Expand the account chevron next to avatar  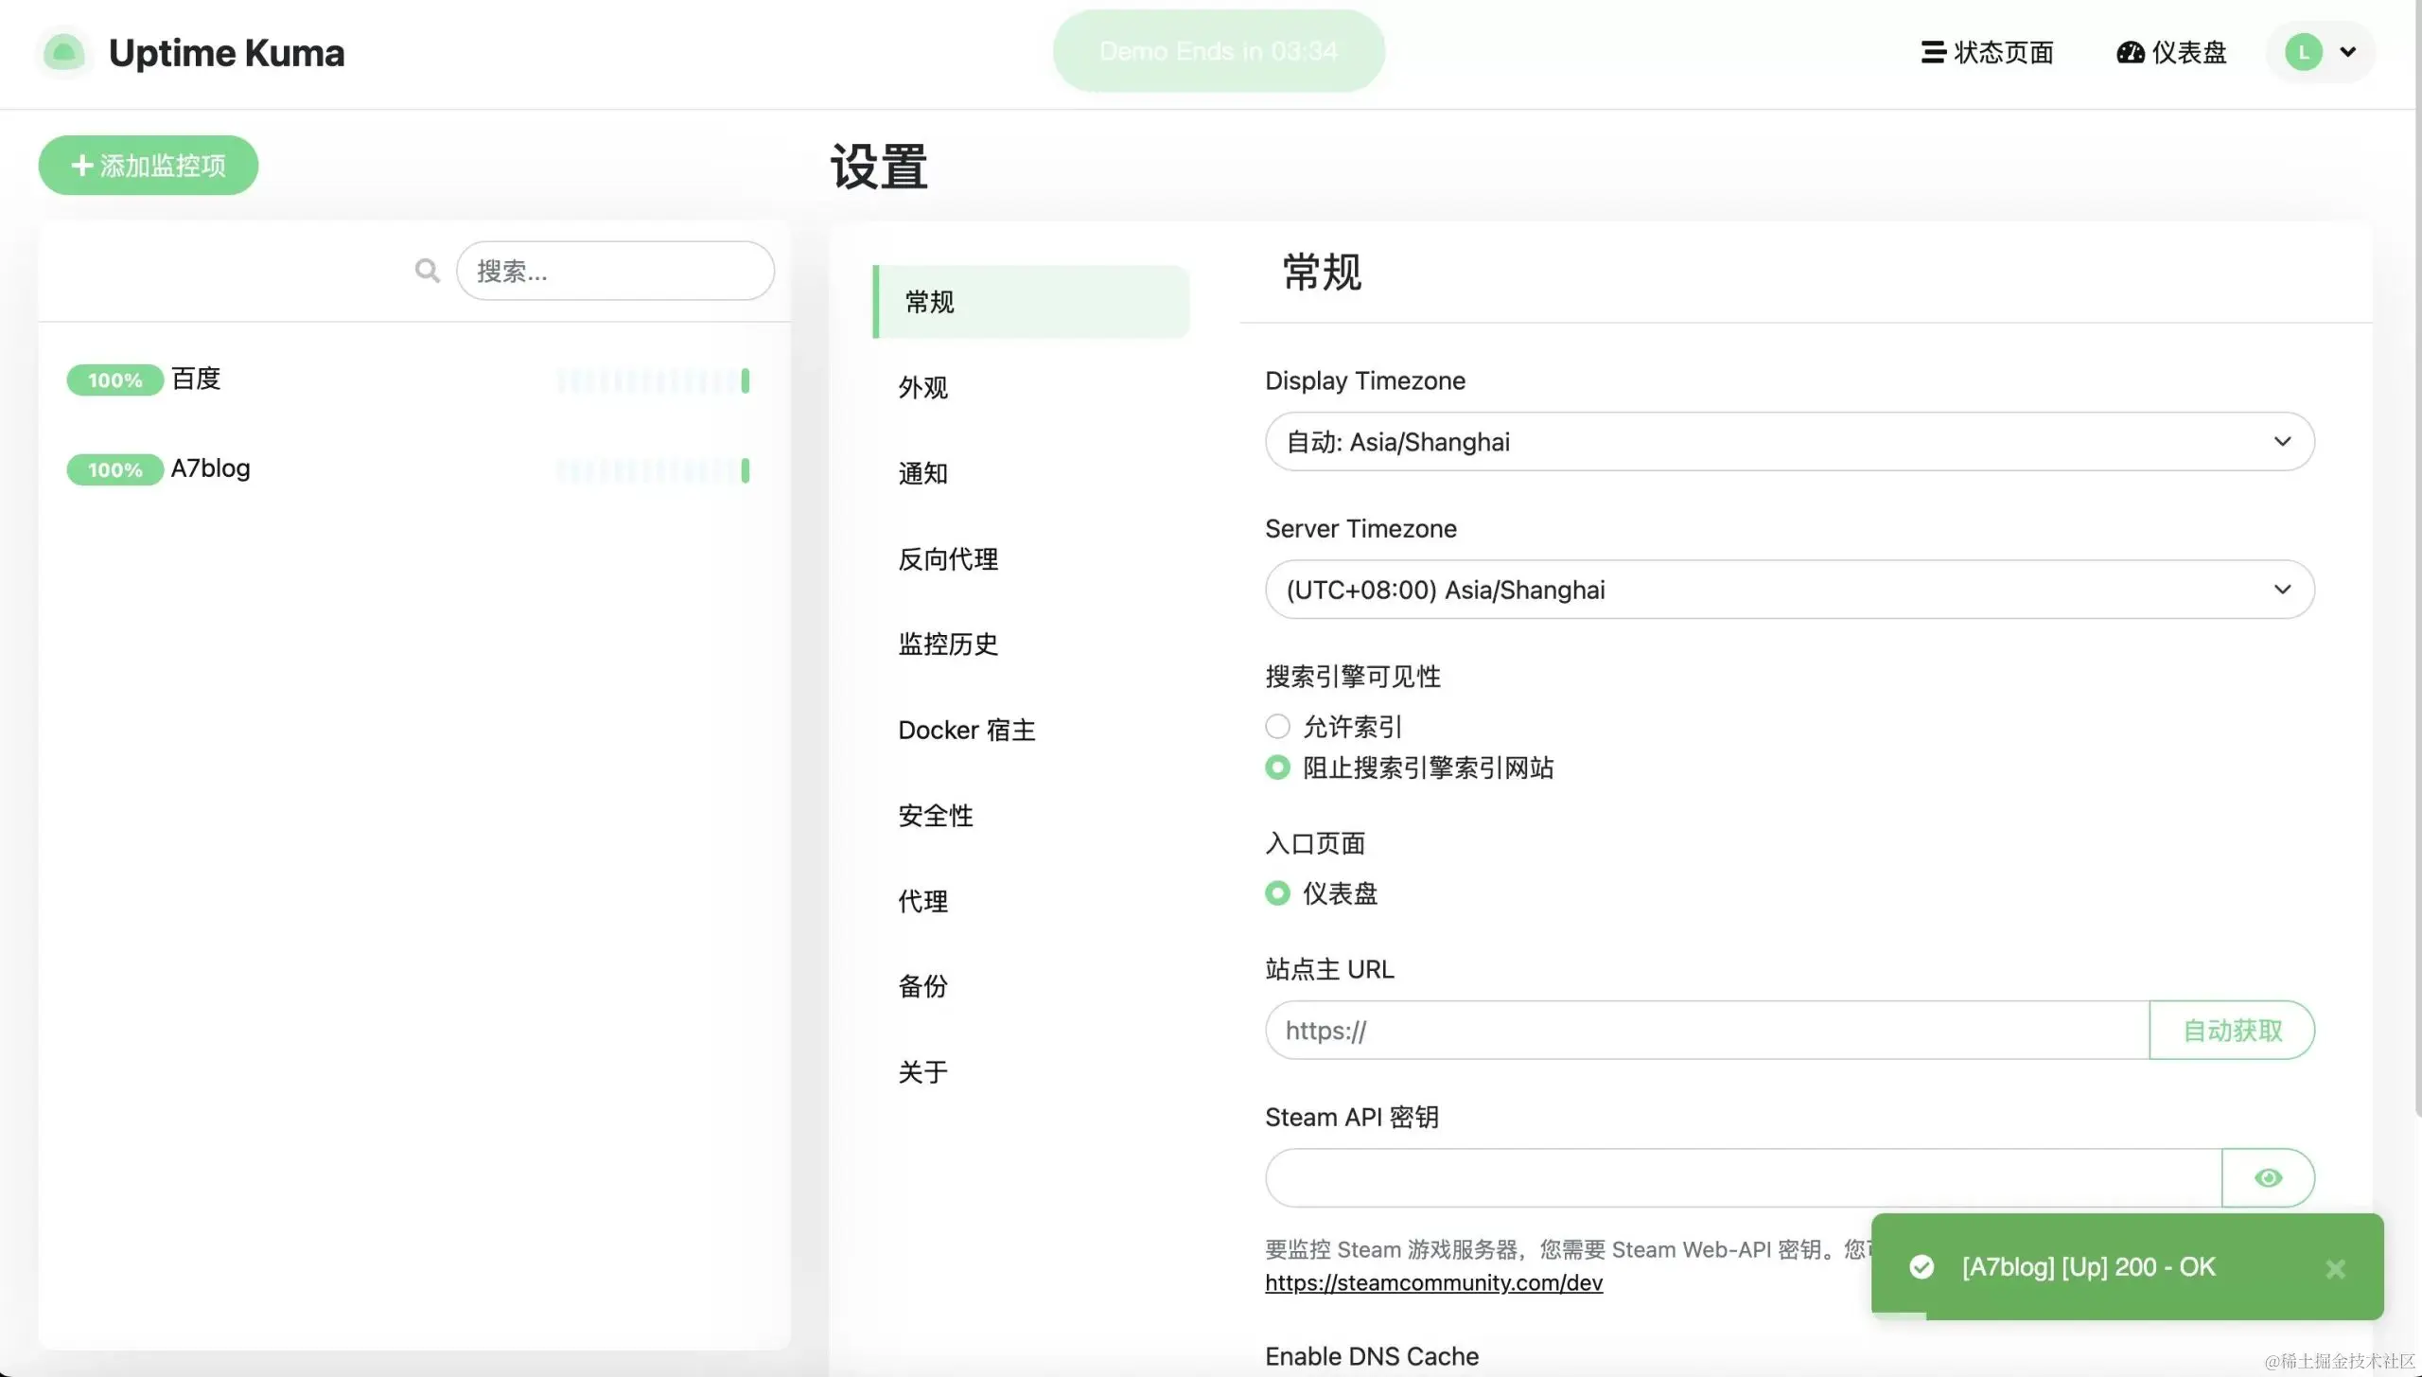[x=2348, y=52]
